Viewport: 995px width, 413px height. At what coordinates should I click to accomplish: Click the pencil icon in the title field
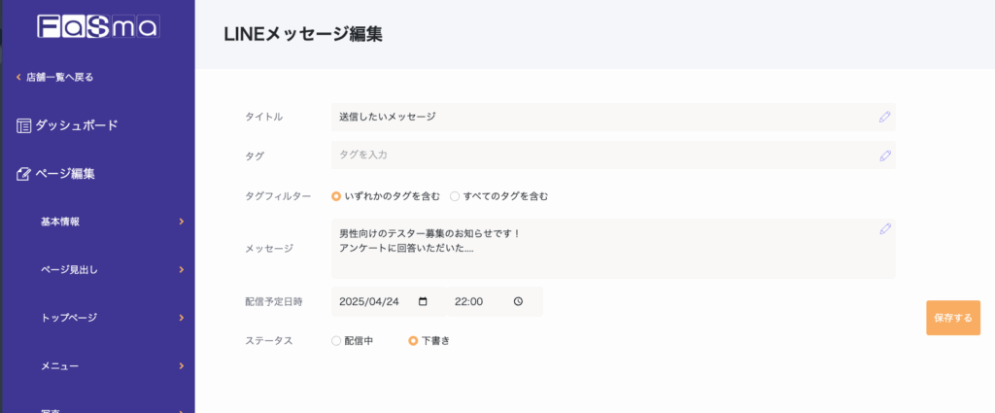[x=884, y=117]
